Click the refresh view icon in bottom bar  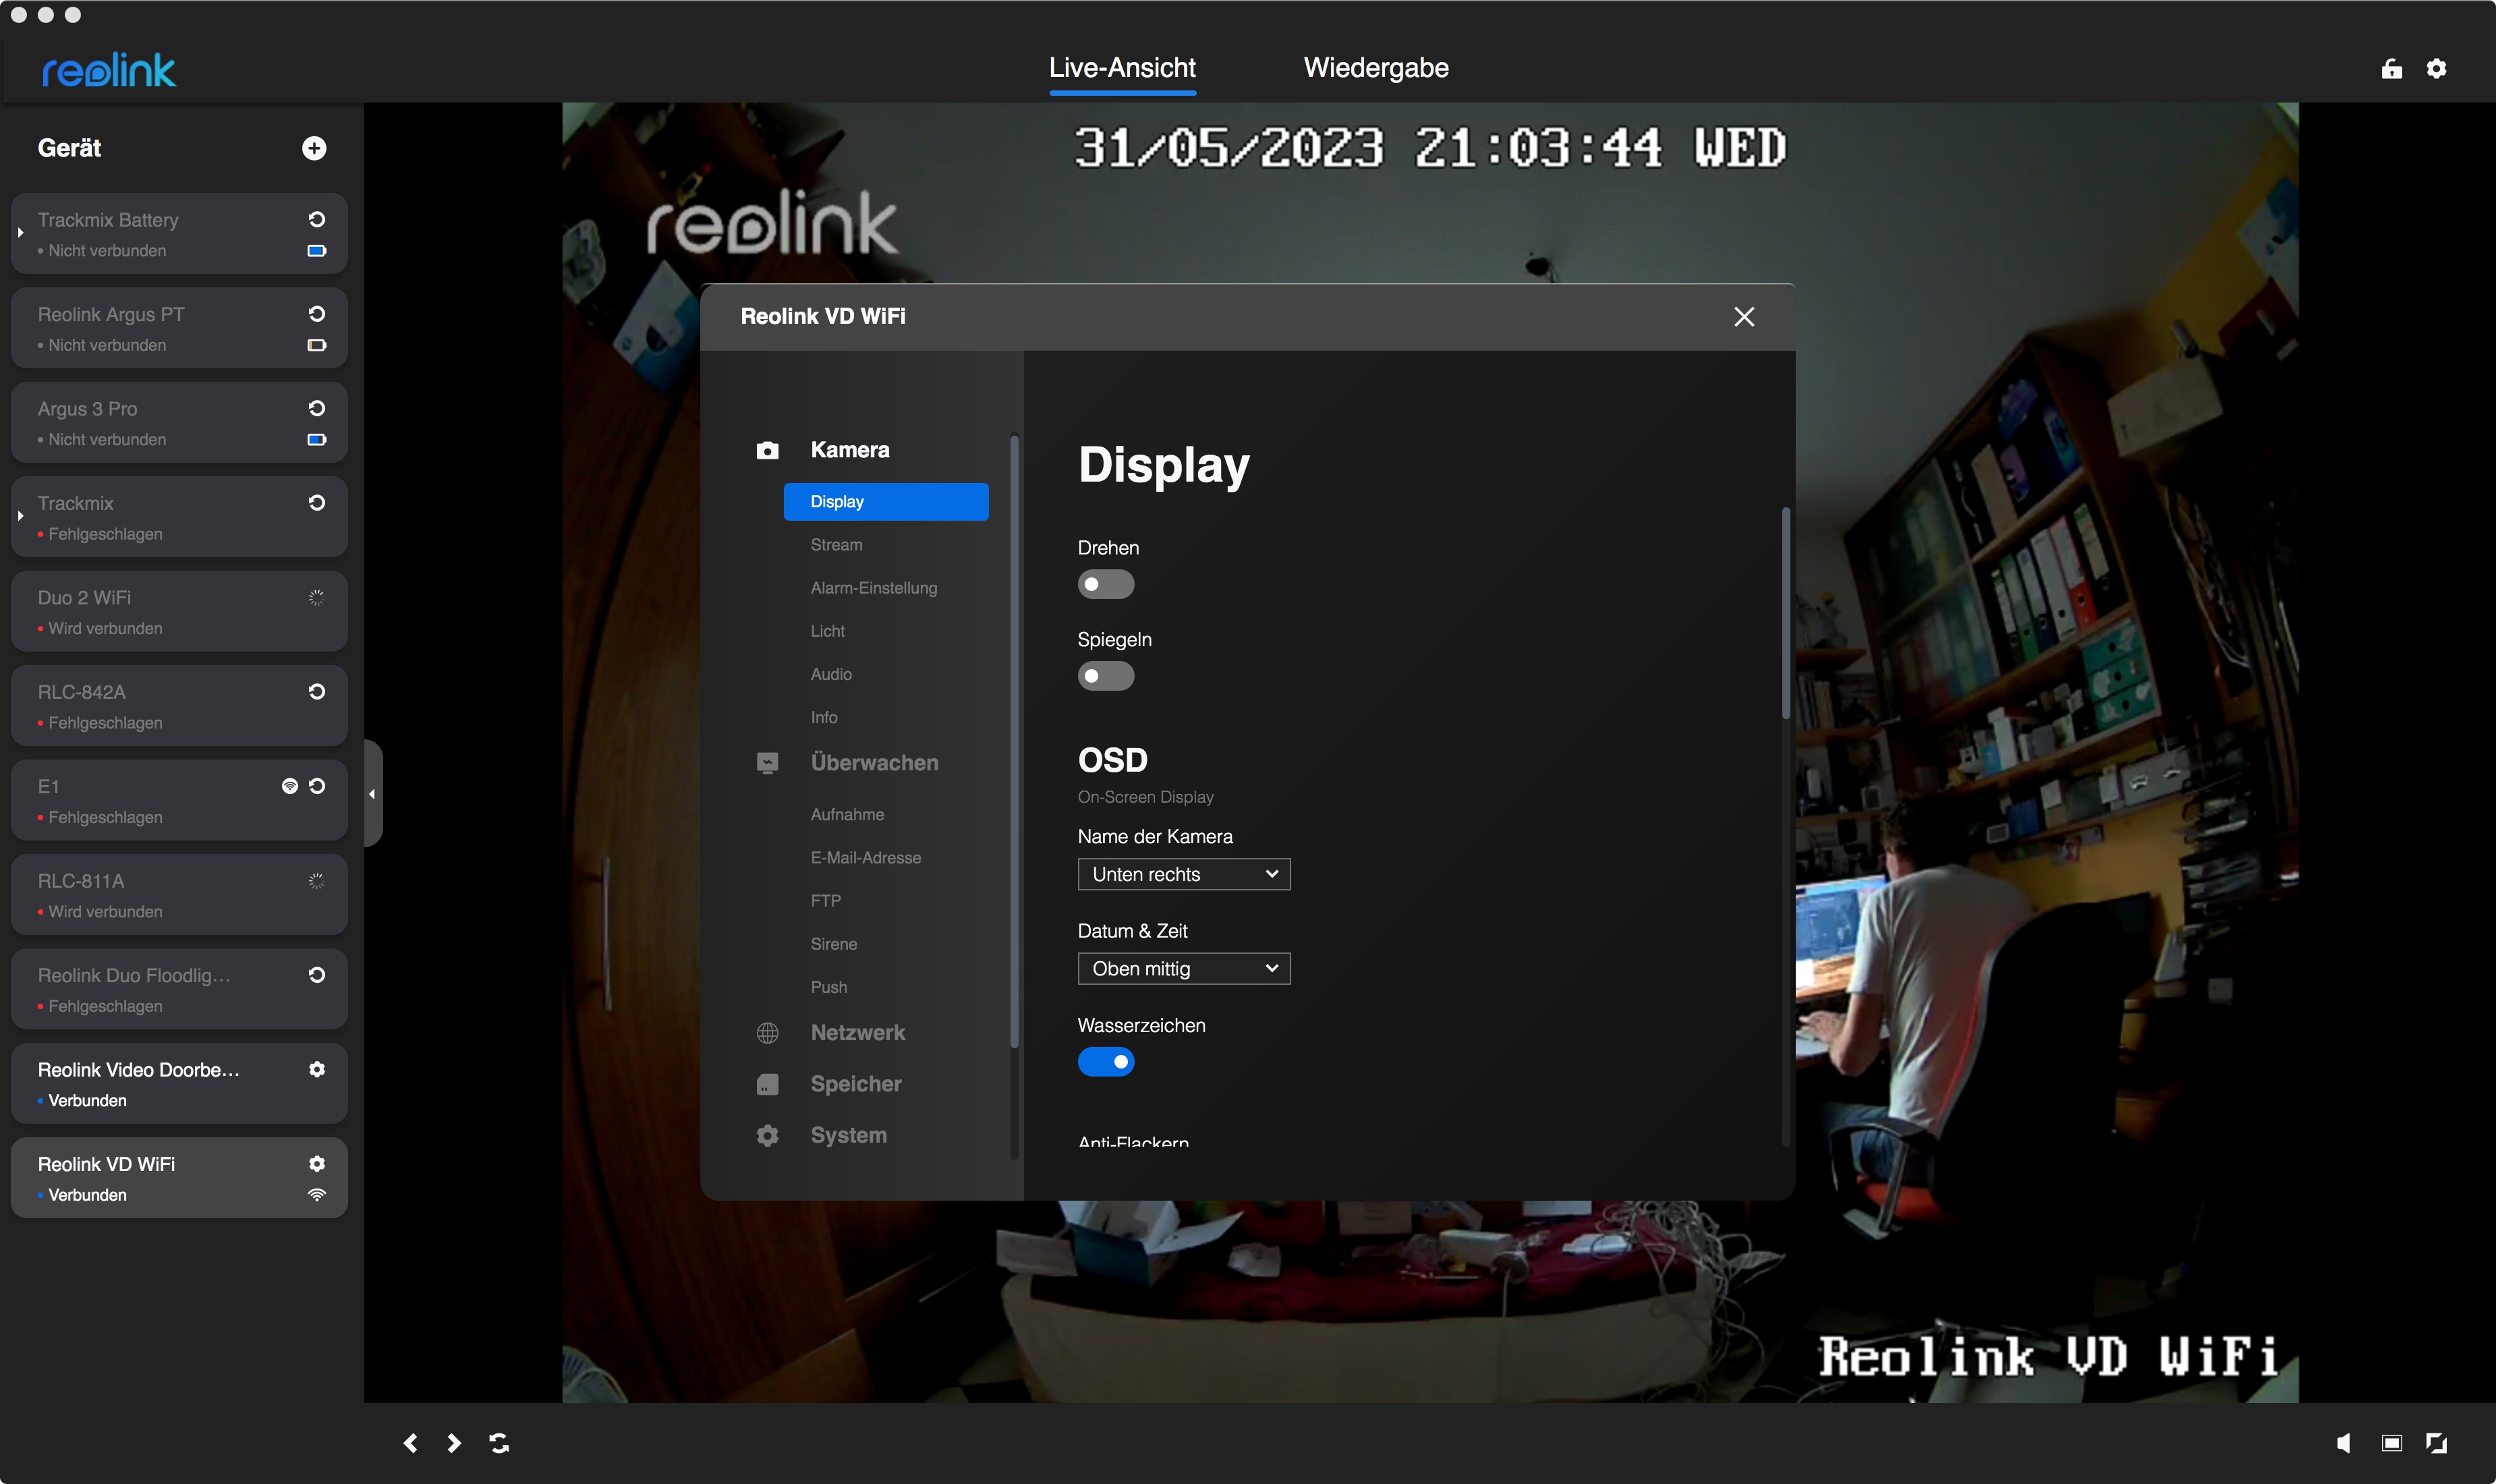click(x=499, y=1442)
